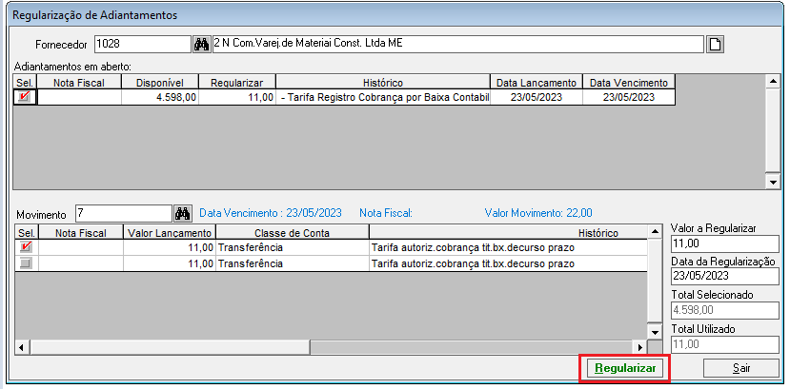Click the Sair button
This screenshot has height=389, width=790.
pyautogui.click(x=741, y=368)
